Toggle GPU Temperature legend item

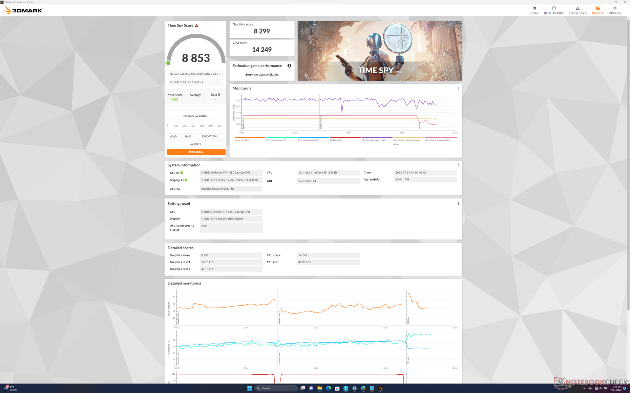point(313,139)
